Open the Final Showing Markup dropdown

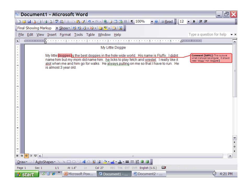click(x=57, y=28)
